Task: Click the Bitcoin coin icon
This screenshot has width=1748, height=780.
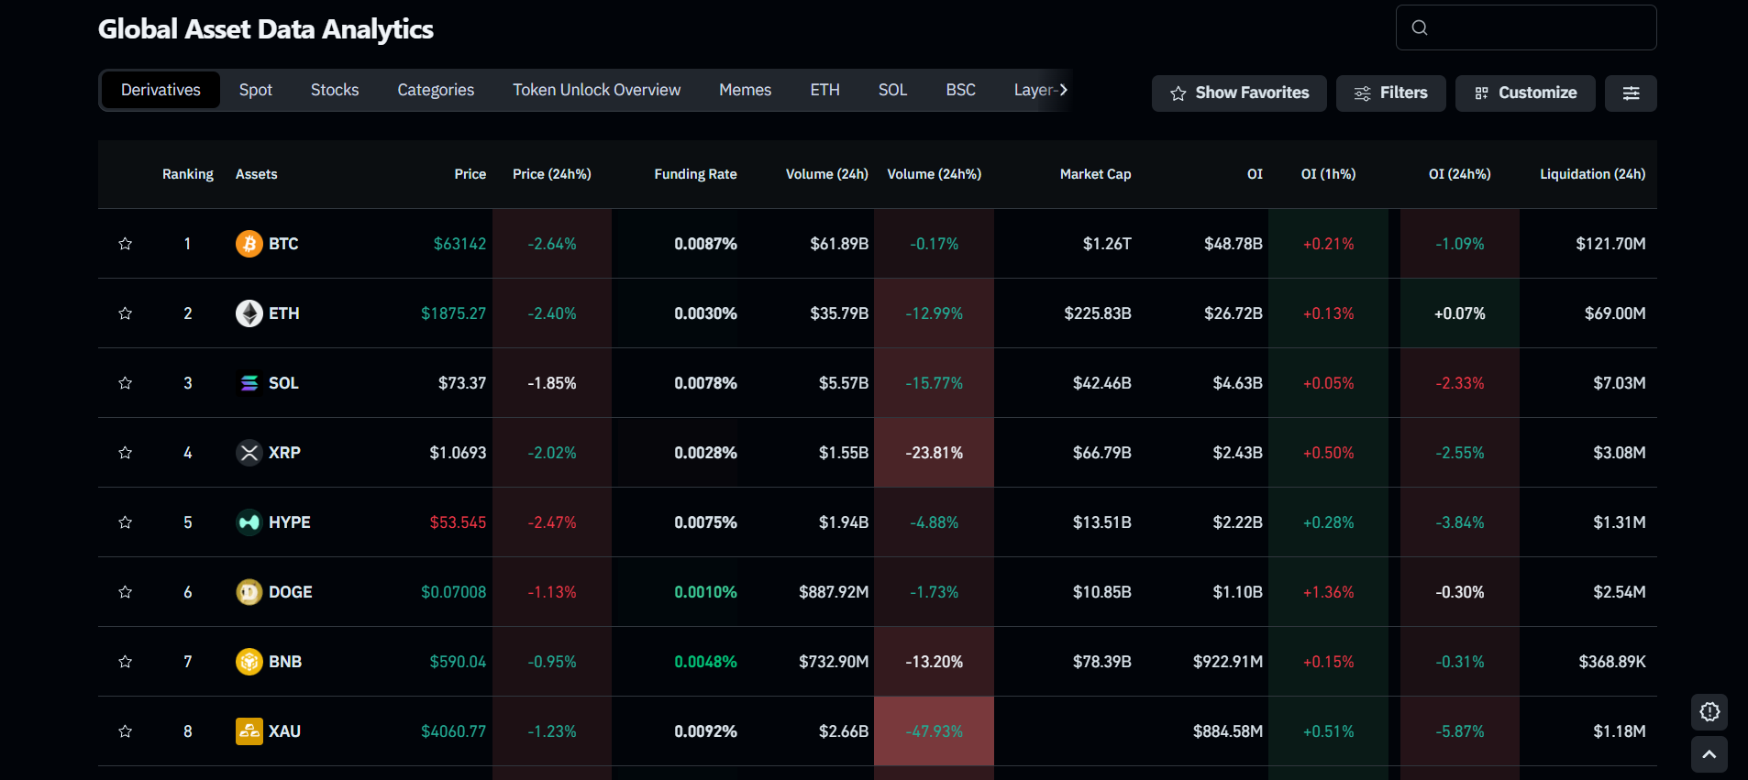Action: click(249, 244)
